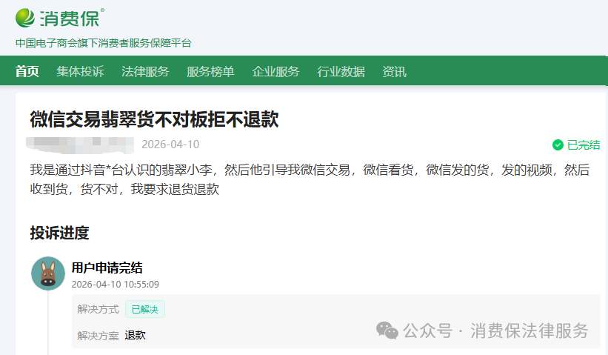The image size is (608, 355).
Task: Go to the 集体投诉 menu item
Action: point(80,72)
